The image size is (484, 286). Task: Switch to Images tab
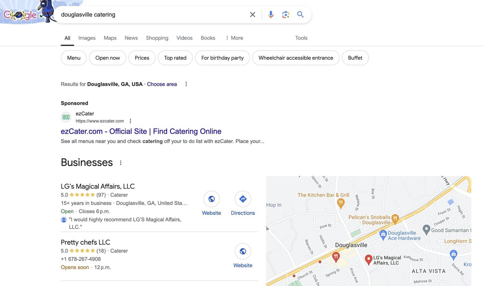87,38
